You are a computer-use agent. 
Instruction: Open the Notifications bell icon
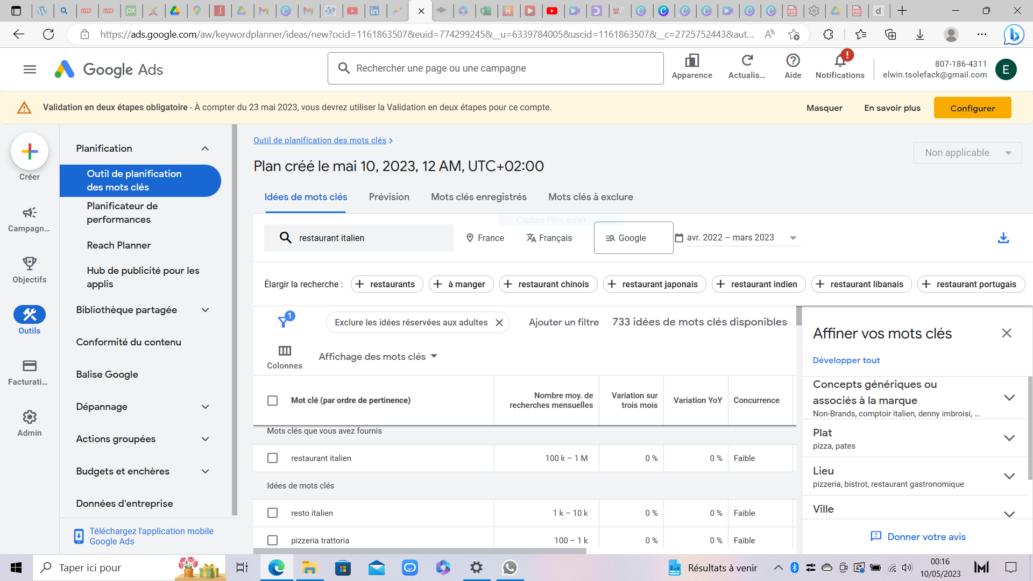pyautogui.click(x=839, y=61)
